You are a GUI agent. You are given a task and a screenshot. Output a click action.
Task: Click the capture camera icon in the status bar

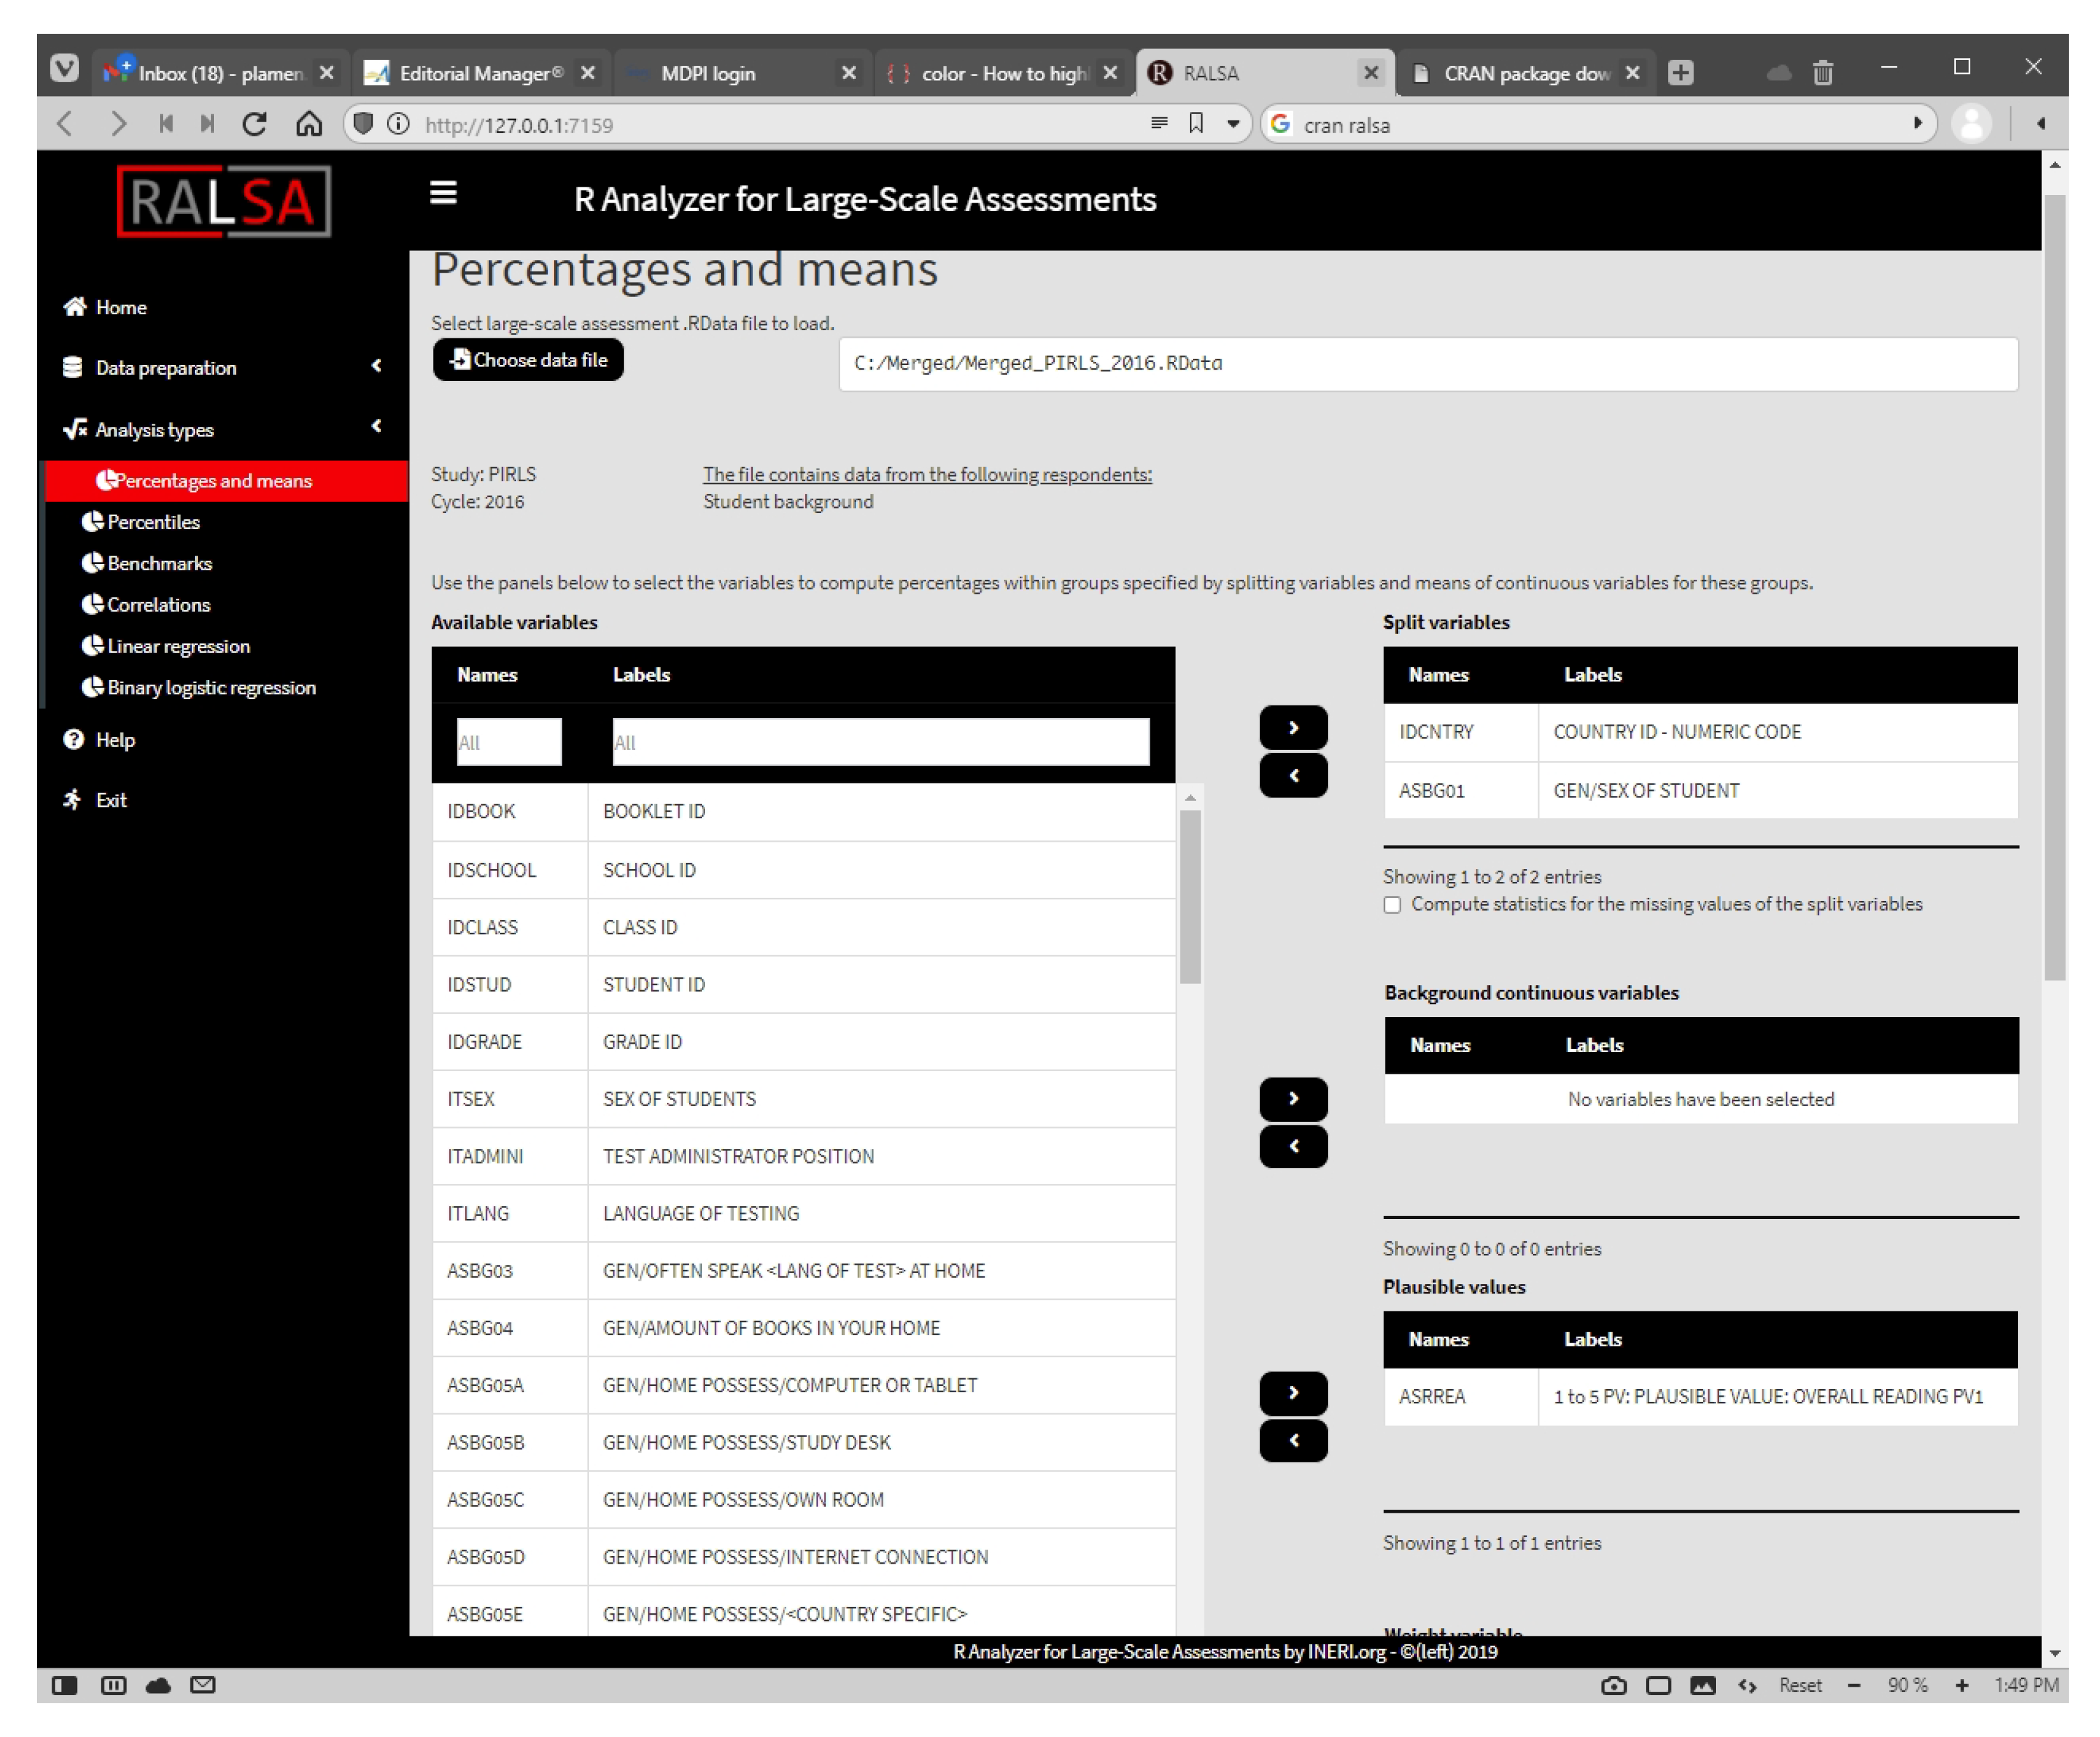click(1613, 1685)
